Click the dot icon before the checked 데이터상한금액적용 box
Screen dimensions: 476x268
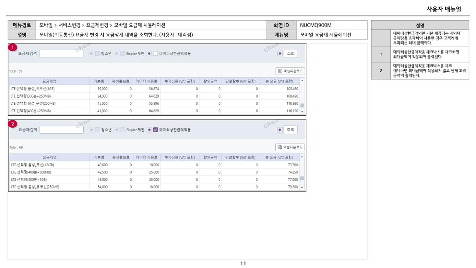(149, 130)
